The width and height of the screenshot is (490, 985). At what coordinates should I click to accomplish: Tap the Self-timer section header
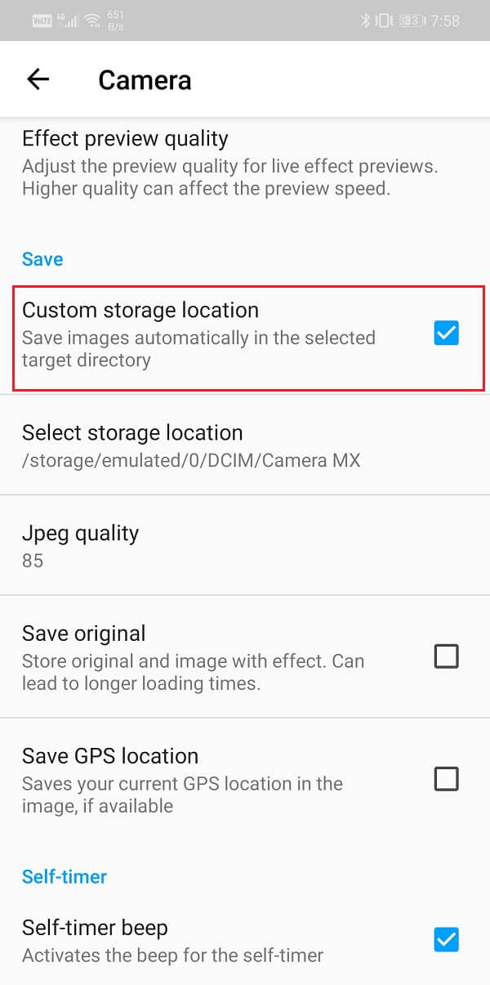[65, 876]
